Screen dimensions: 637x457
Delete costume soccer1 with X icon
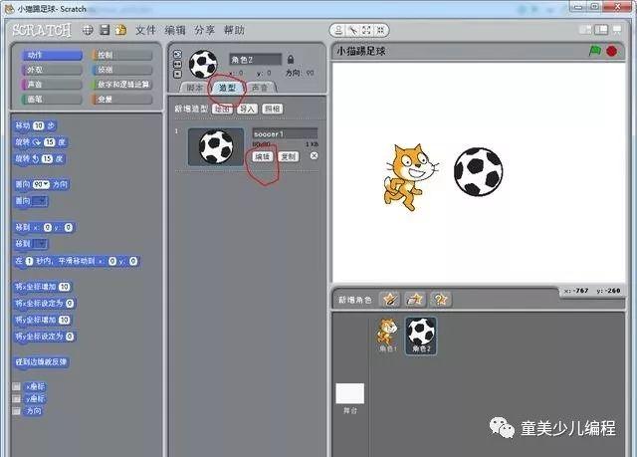click(315, 156)
